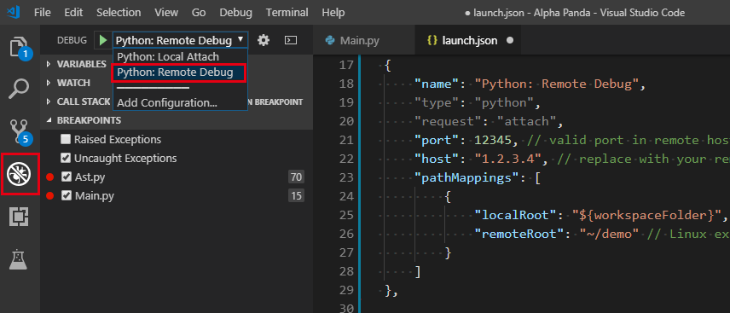Click the "Python: Remote Debug" string value
The width and height of the screenshot is (730, 313).
[556, 84]
